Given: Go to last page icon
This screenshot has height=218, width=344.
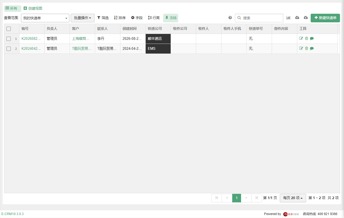Looking at the screenshot, I should (257, 198).
